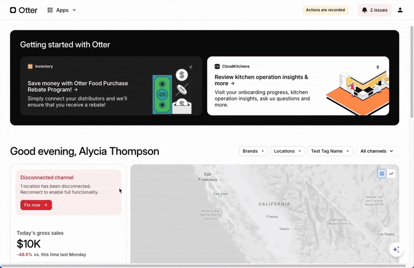Image resolution: width=414 pixels, height=268 pixels.
Task: Click the Apps grid icon
Action: [50, 10]
